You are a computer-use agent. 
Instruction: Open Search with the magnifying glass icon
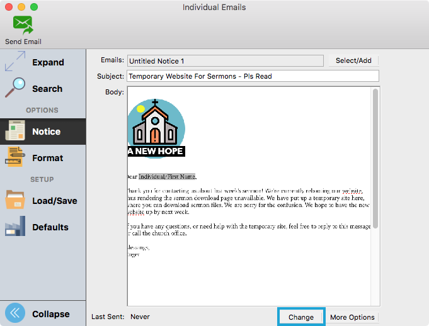[x=14, y=89]
